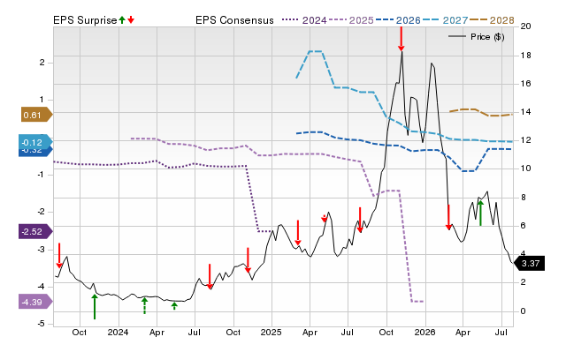Click the 14 on the price axis
The height and width of the screenshot is (337, 566).
click(526, 112)
